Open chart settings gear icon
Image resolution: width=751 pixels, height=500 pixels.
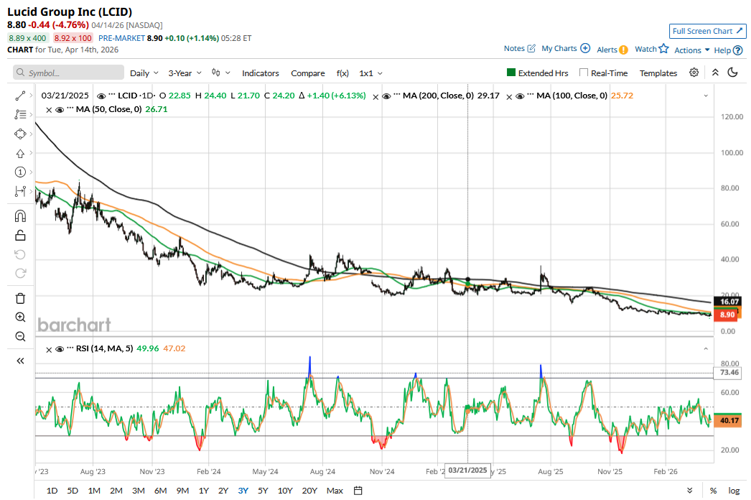click(x=694, y=73)
